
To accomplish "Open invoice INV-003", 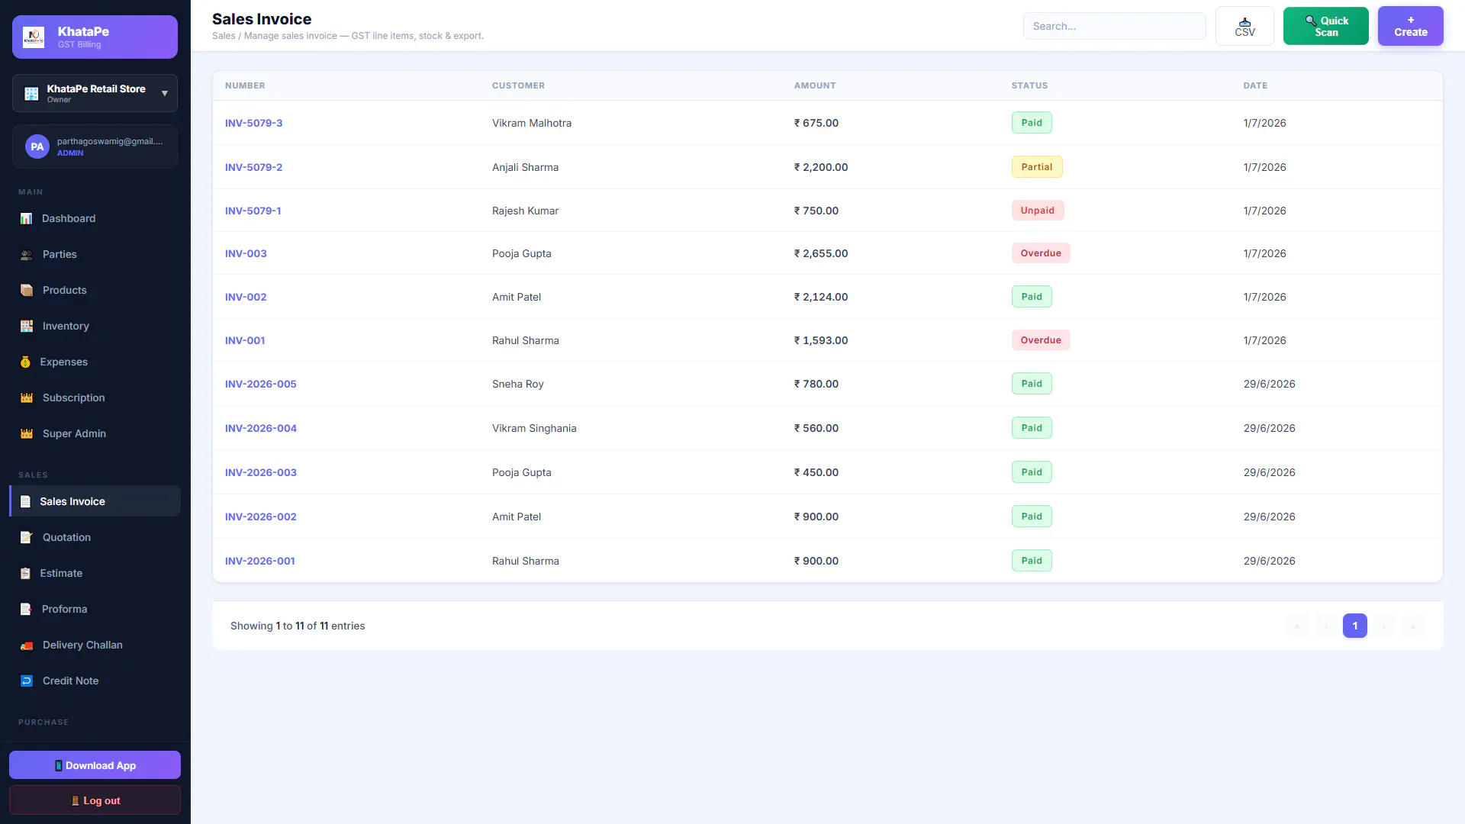I will 246,253.
